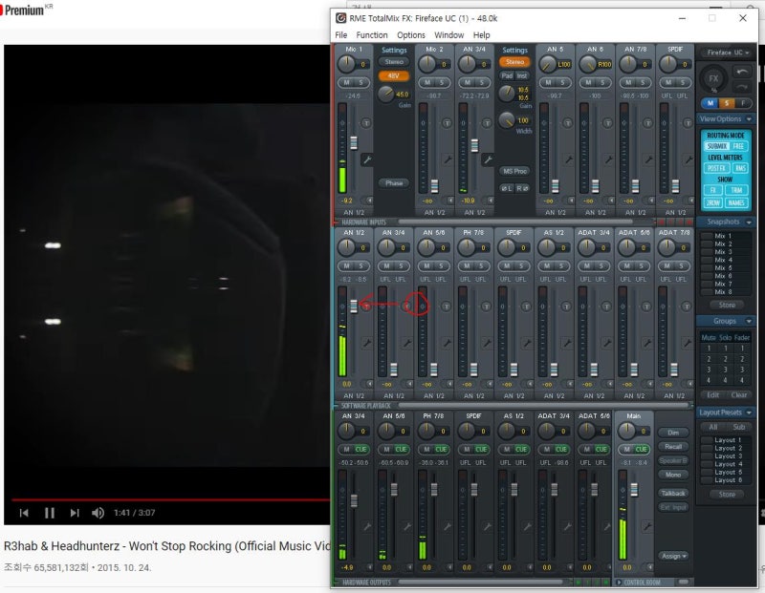The image size is (765, 593).
Task: Click the Mono button
Action: pos(673,474)
